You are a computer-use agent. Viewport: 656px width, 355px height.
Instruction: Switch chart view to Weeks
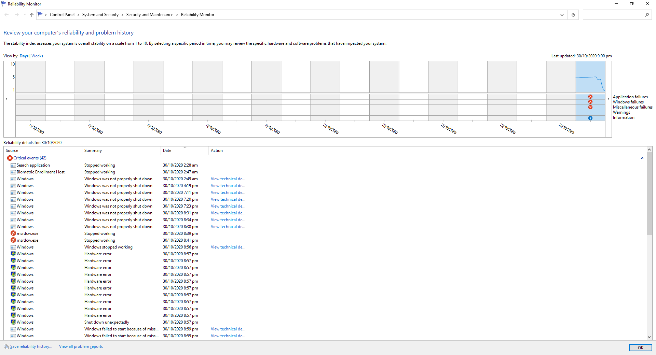(x=37, y=56)
